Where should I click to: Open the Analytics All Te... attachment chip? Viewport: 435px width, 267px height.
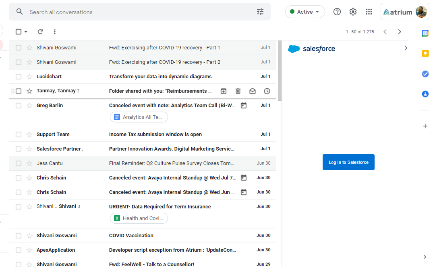[x=139, y=117]
